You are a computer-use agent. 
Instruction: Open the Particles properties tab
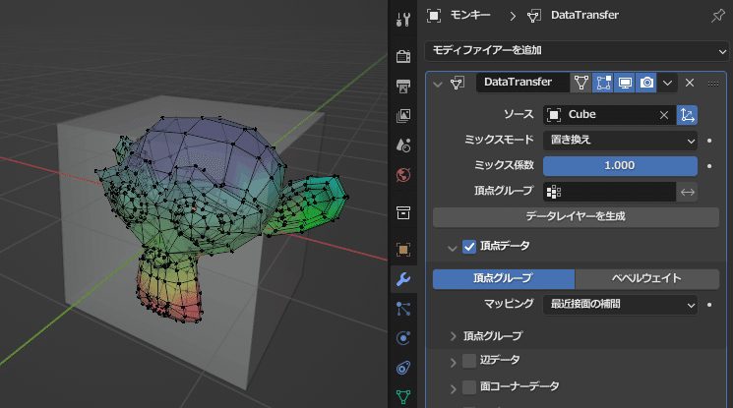pyautogui.click(x=403, y=309)
